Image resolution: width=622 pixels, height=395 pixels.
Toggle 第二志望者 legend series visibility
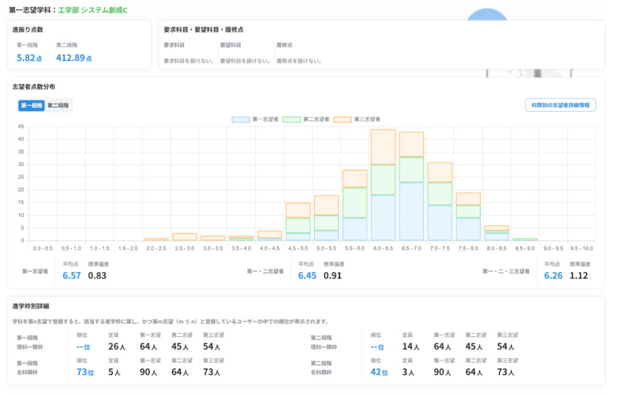point(306,120)
